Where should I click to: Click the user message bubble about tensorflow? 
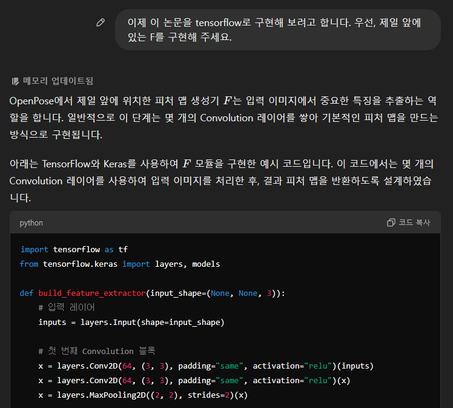click(277, 30)
